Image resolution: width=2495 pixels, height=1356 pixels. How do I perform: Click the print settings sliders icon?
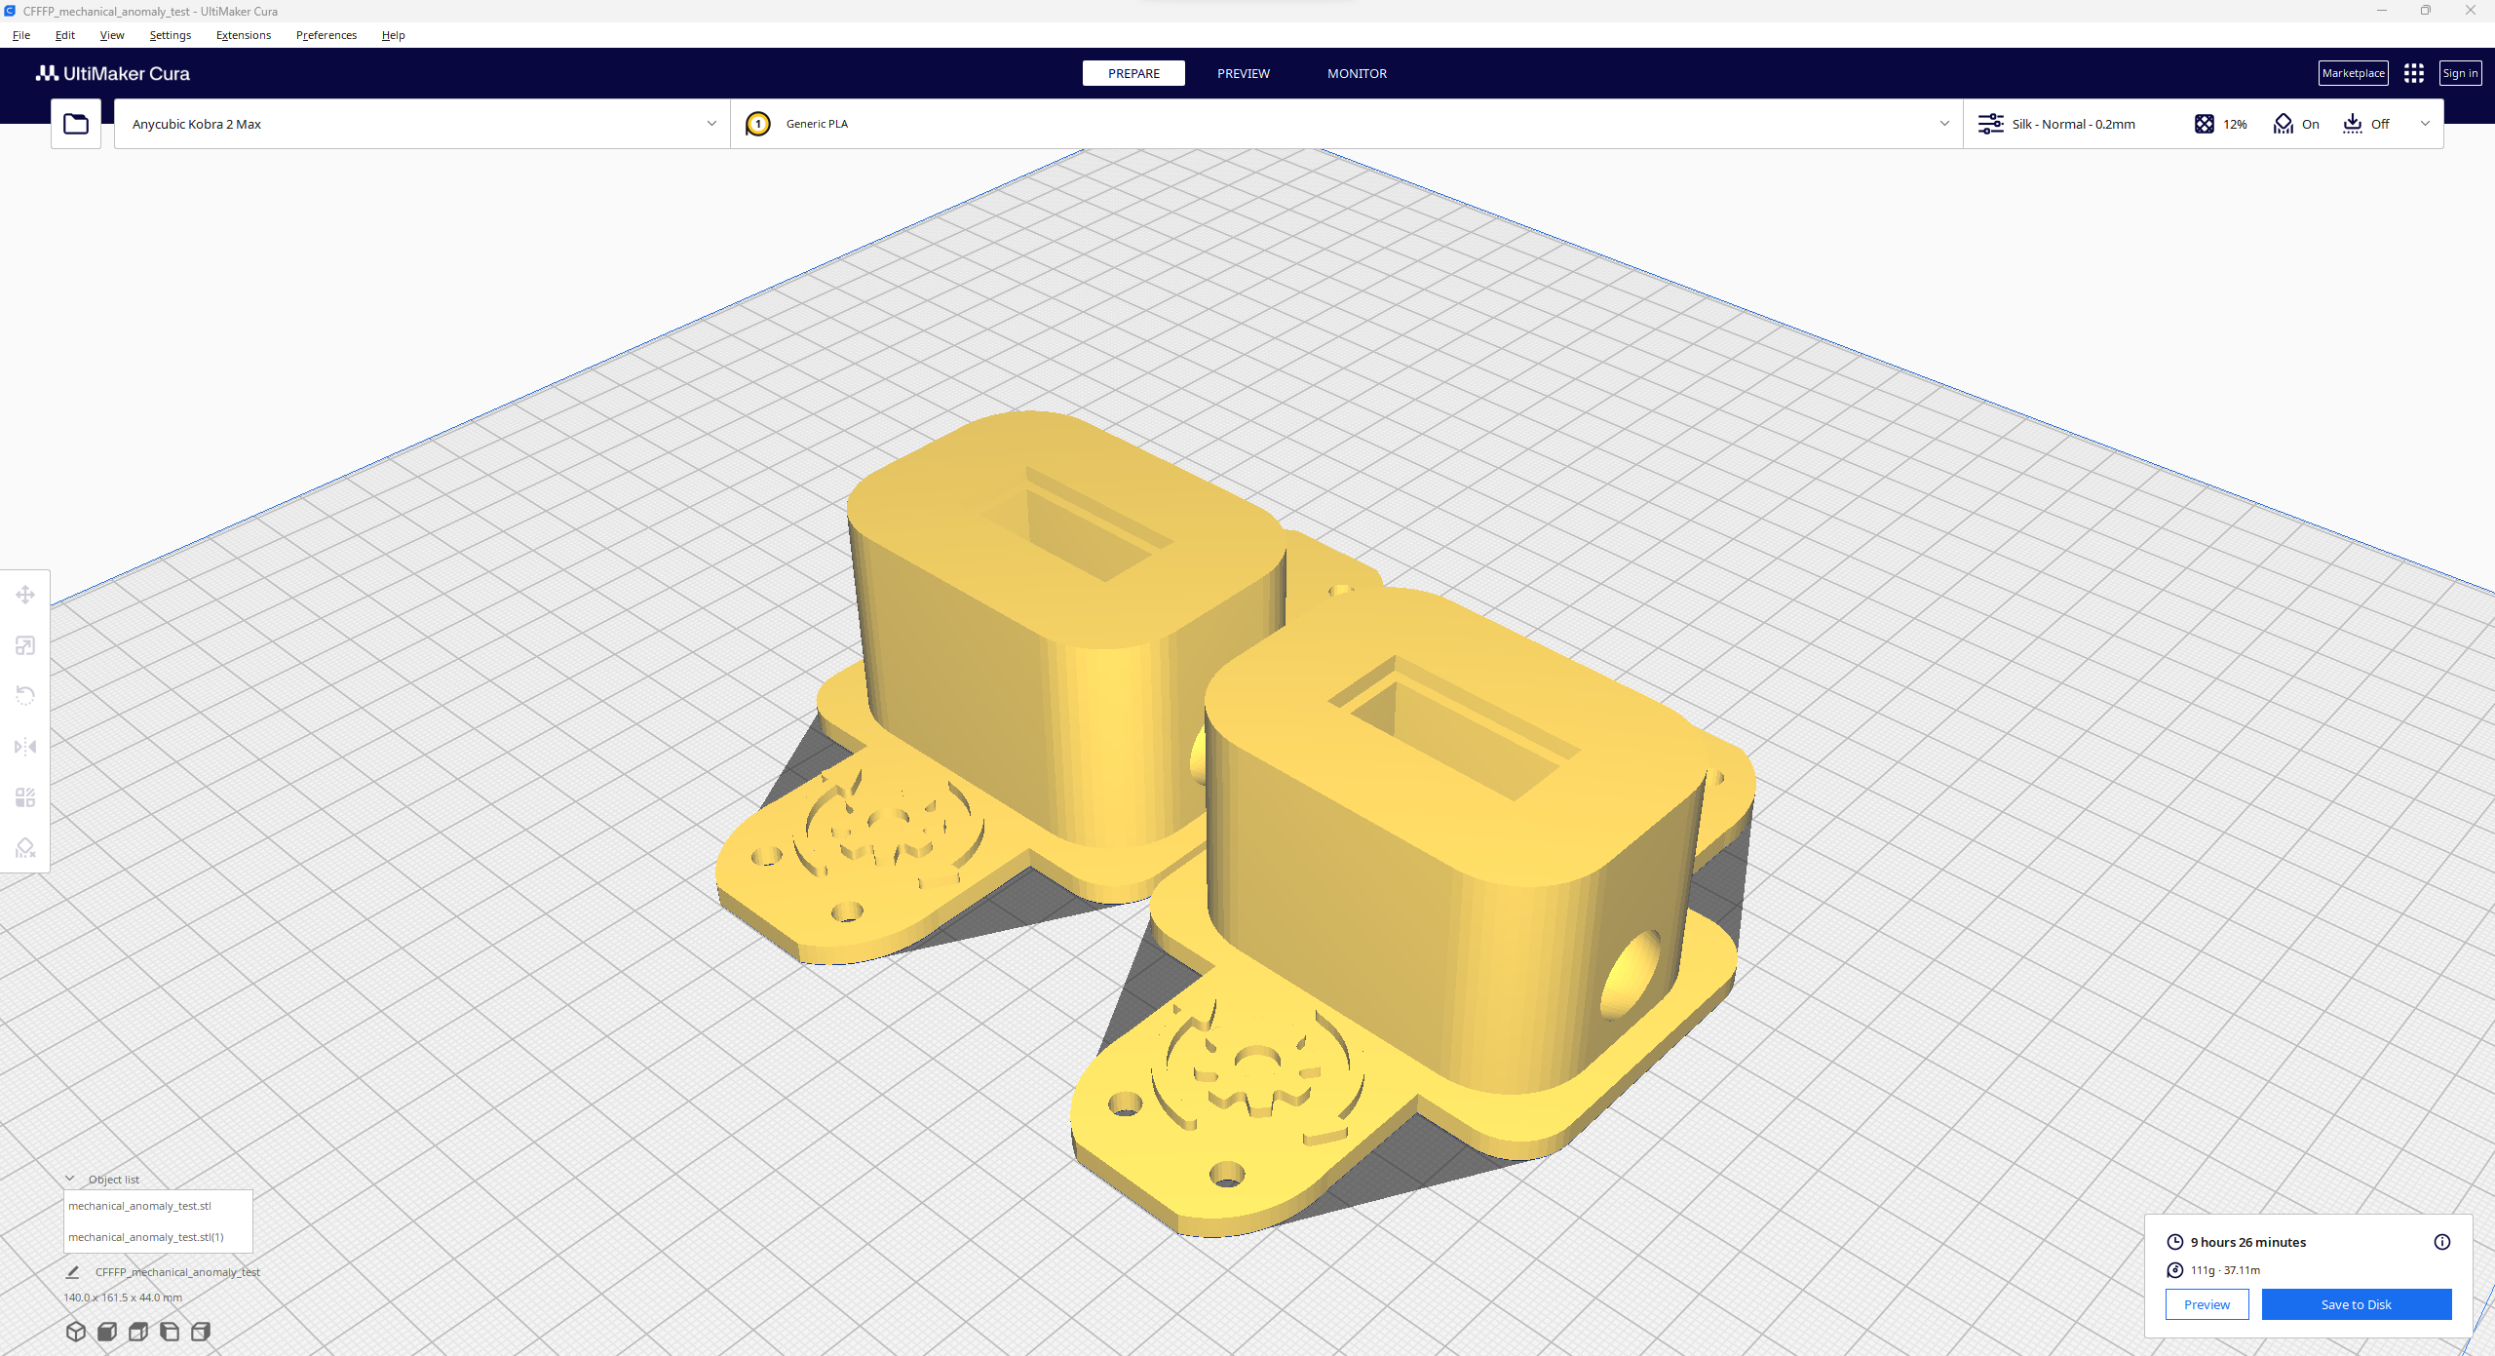(x=1991, y=124)
